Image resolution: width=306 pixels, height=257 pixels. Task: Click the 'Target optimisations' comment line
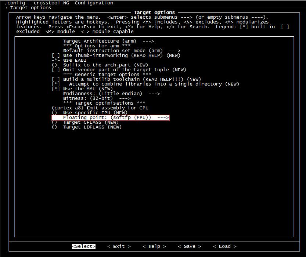click(104, 103)
